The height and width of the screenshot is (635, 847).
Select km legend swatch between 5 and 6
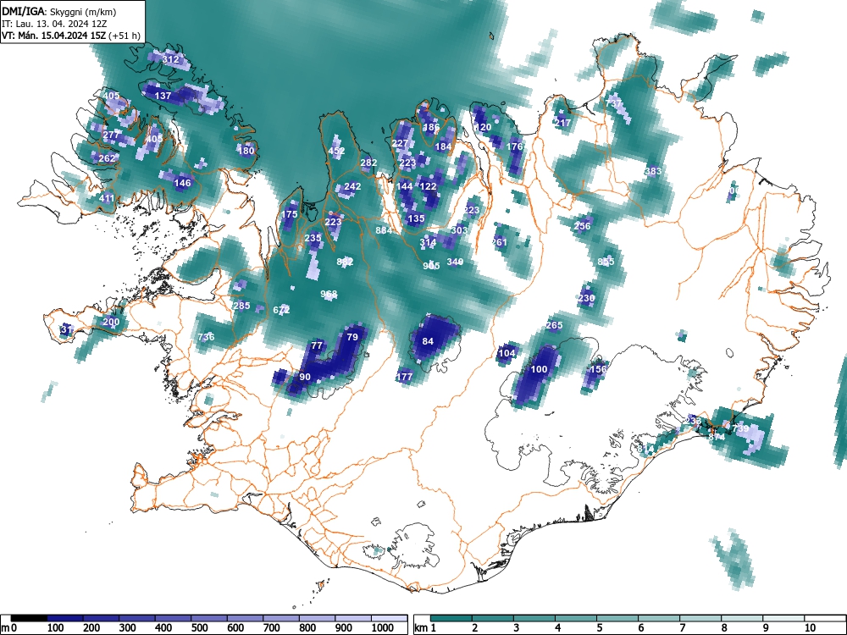tap(617, 618)
